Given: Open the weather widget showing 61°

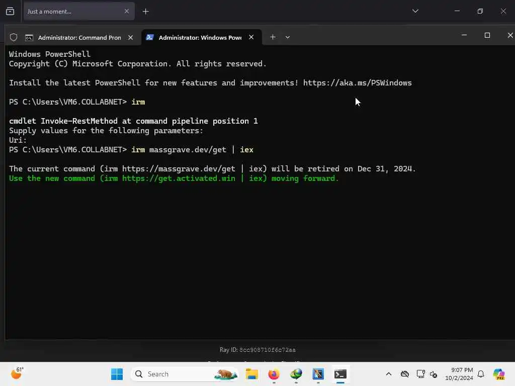Looking at the screenshot, I should [x=17, y=373].
